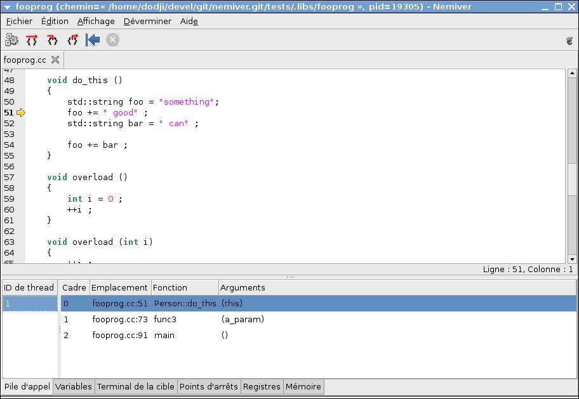
Task: Switch to the Points d'arrêts tab
Action: (208, 386)
